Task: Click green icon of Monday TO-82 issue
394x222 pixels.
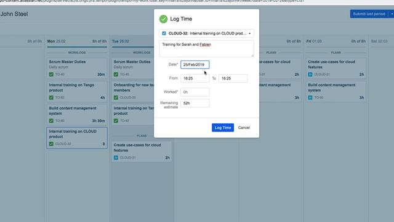Action: (x=51, y=97)
